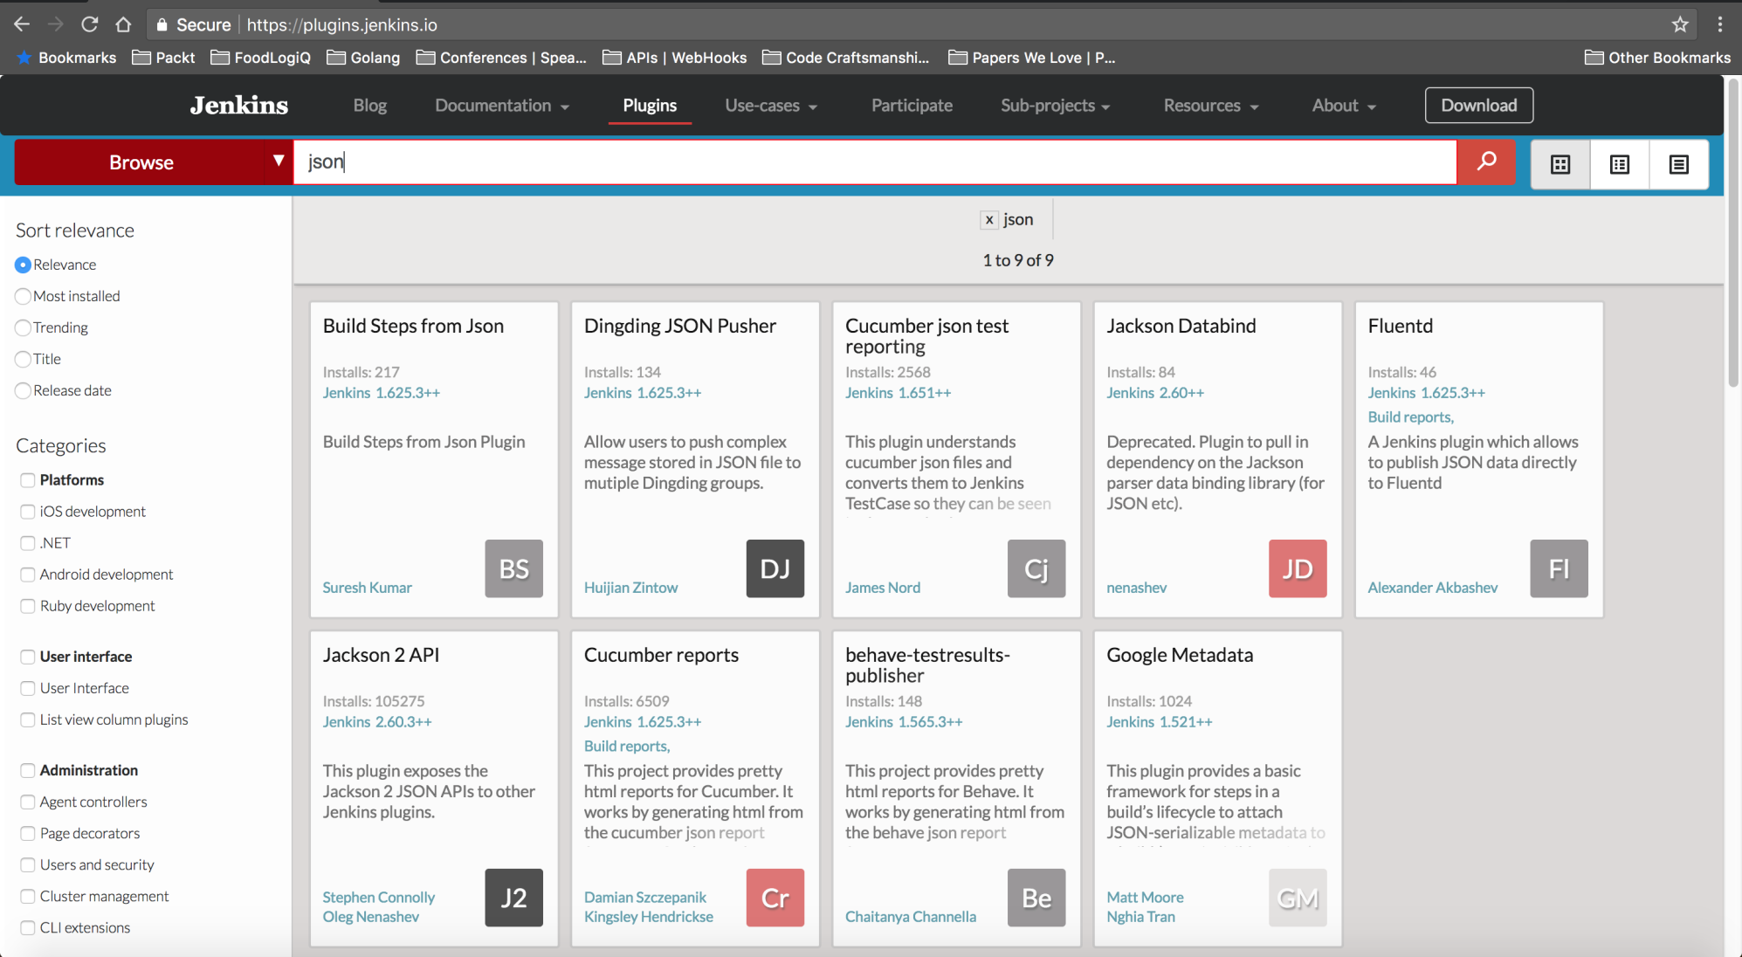
Task: Open Golang bookmarks folder
Action: [x=363, y=58]
